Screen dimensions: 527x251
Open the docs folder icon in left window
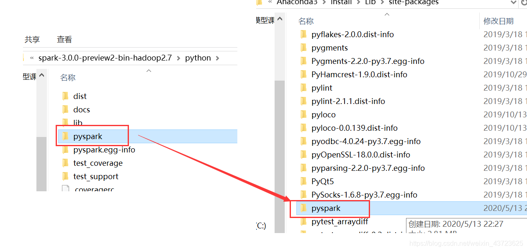tap(66, 109)
